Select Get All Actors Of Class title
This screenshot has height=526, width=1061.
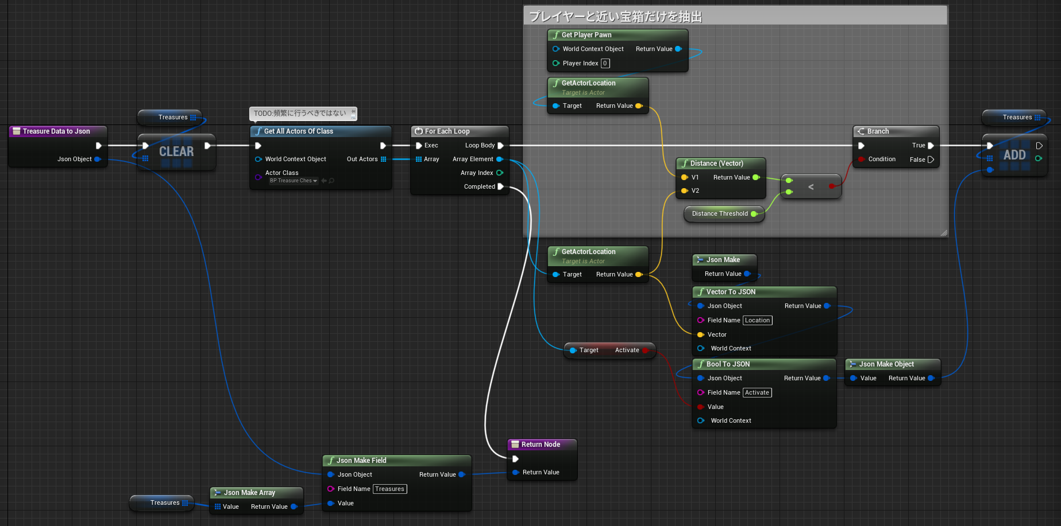coord(298,131)
